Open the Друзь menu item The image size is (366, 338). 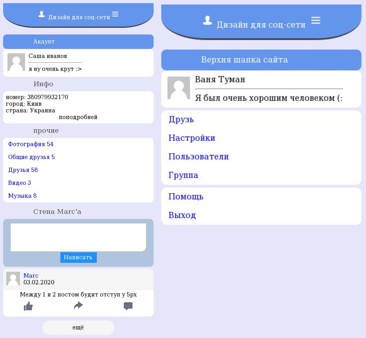(181, 119)
